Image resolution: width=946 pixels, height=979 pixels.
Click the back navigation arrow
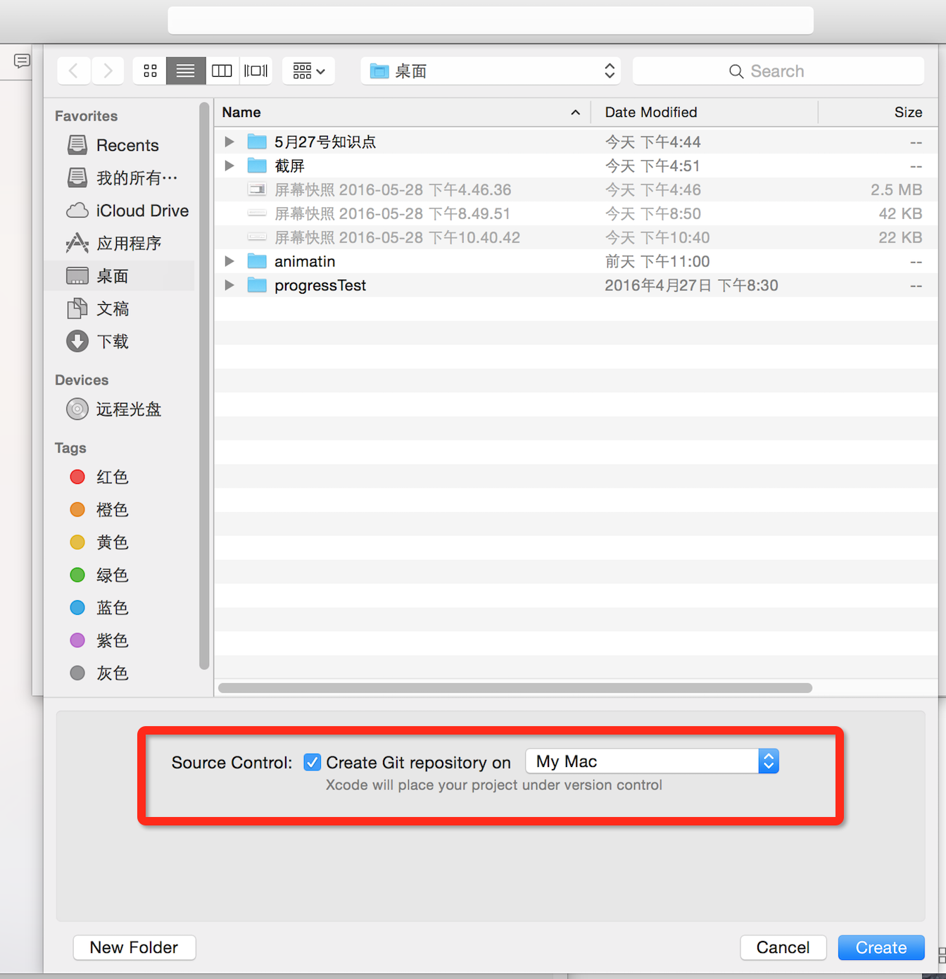coord(74,70)
